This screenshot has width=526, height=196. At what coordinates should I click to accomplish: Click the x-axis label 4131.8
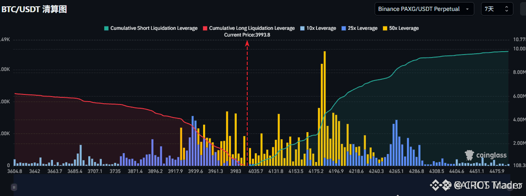[x=276, y=171]
